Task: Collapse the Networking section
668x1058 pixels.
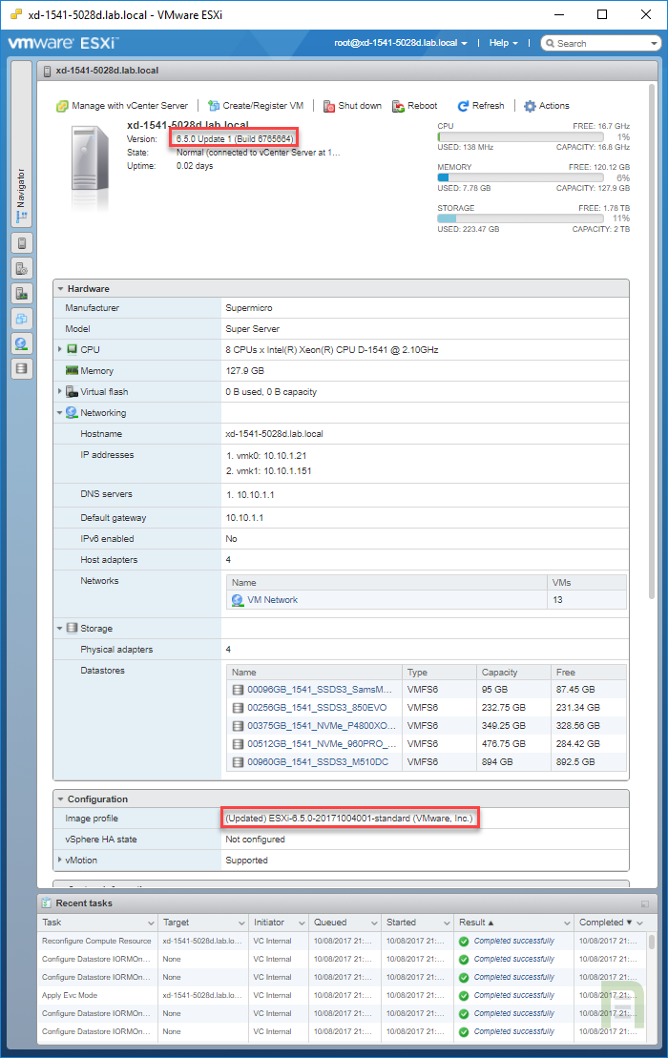Action: [60, 413]
